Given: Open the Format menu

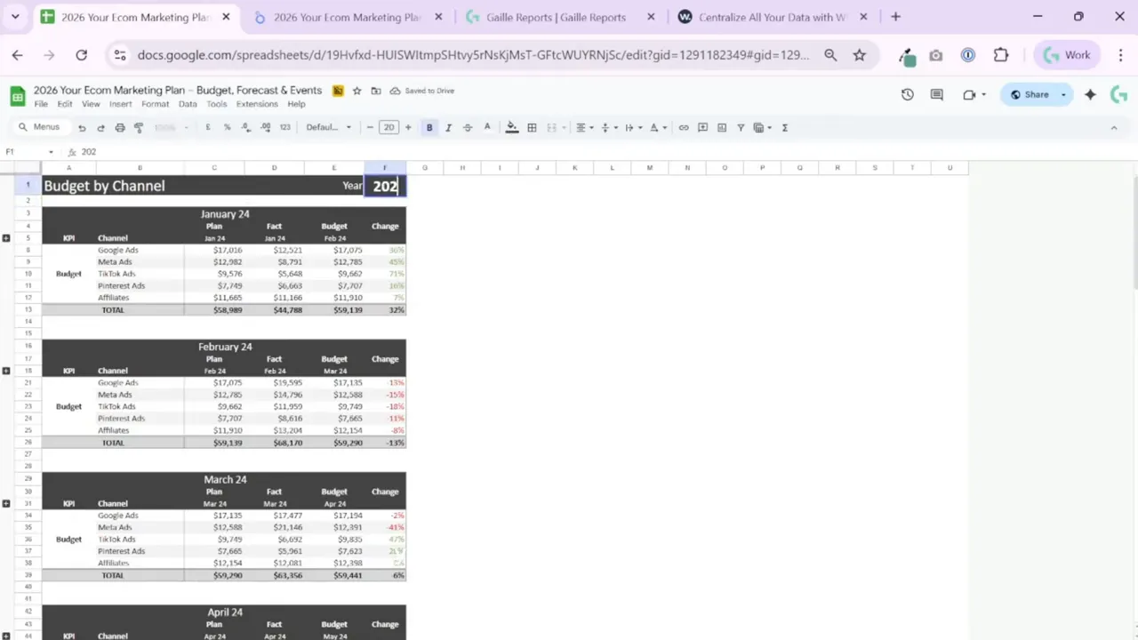Looking at the screenshot, I should click(155, 103).
